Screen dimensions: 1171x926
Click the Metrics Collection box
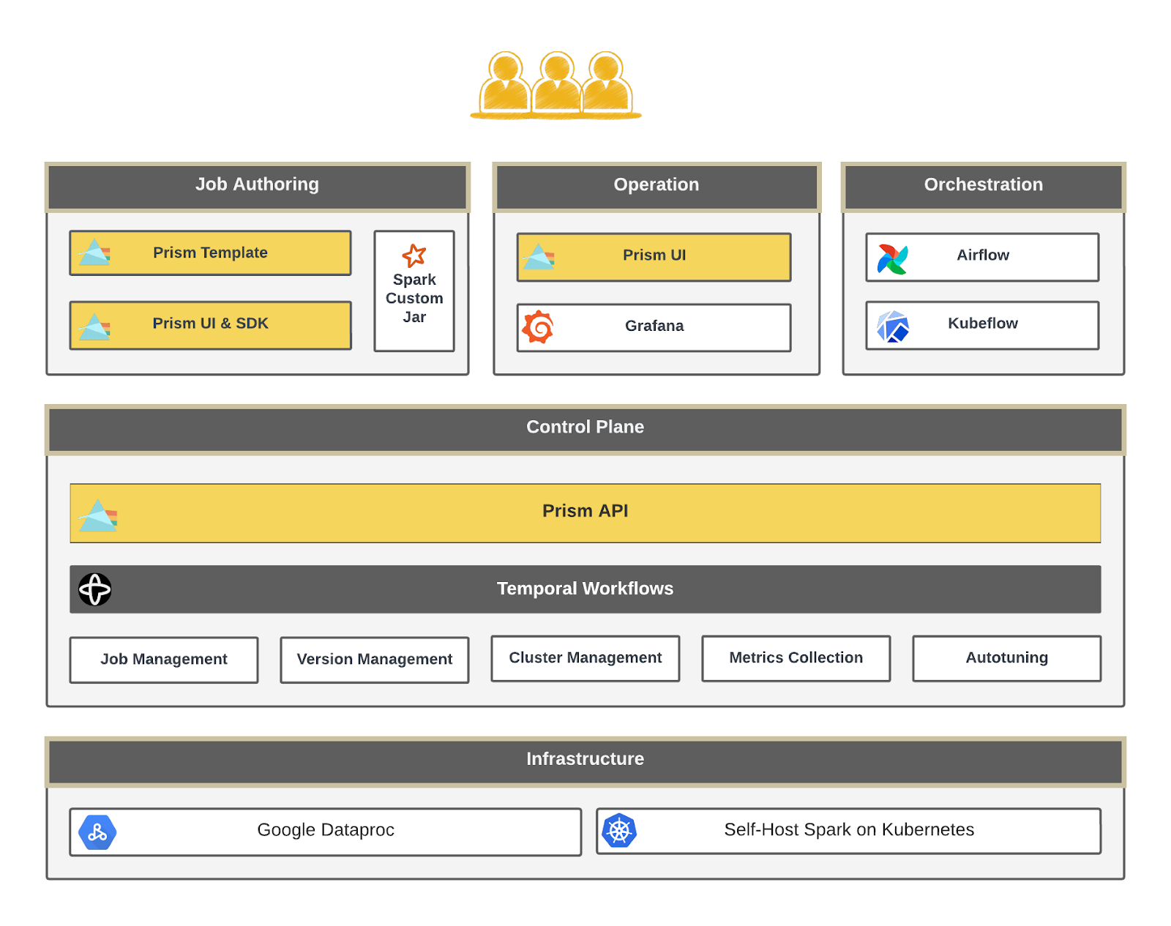(x=796, y=658)
